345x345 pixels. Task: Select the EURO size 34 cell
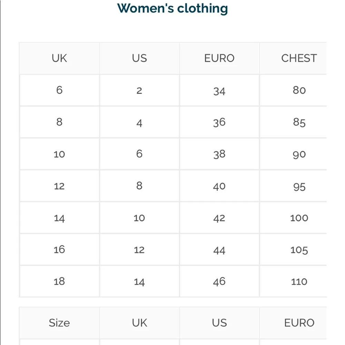[219, 91]
